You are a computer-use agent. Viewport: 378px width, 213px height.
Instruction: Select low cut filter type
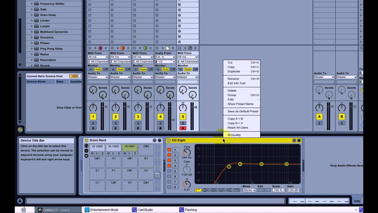click(198, 190)
